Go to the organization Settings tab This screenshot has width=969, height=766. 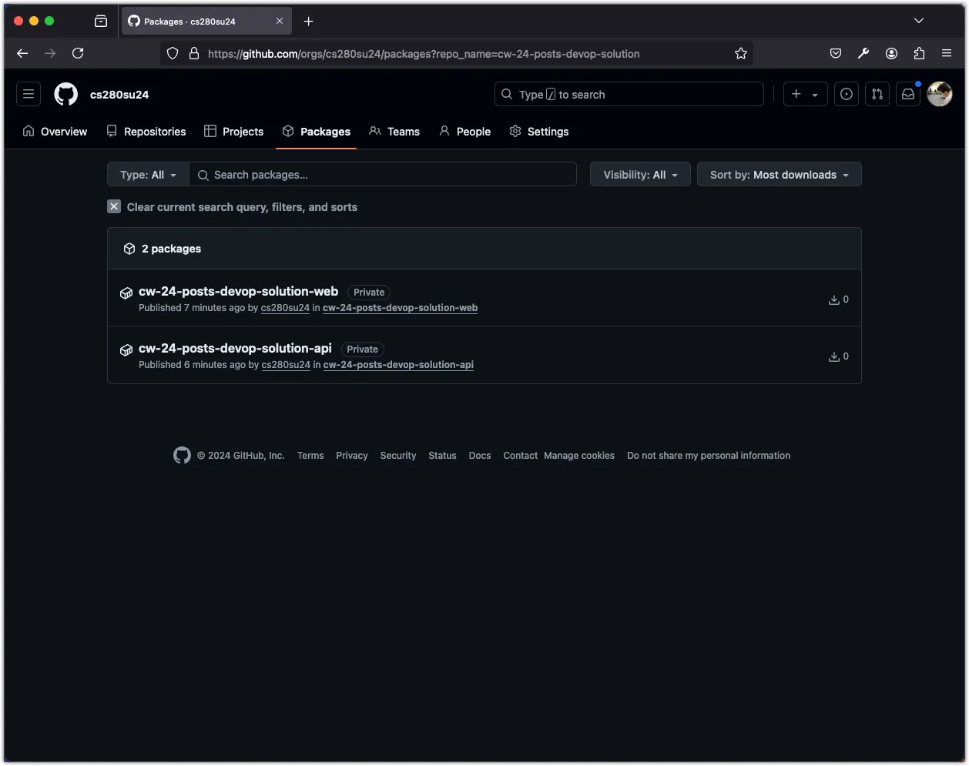click(x=539, y=132)
